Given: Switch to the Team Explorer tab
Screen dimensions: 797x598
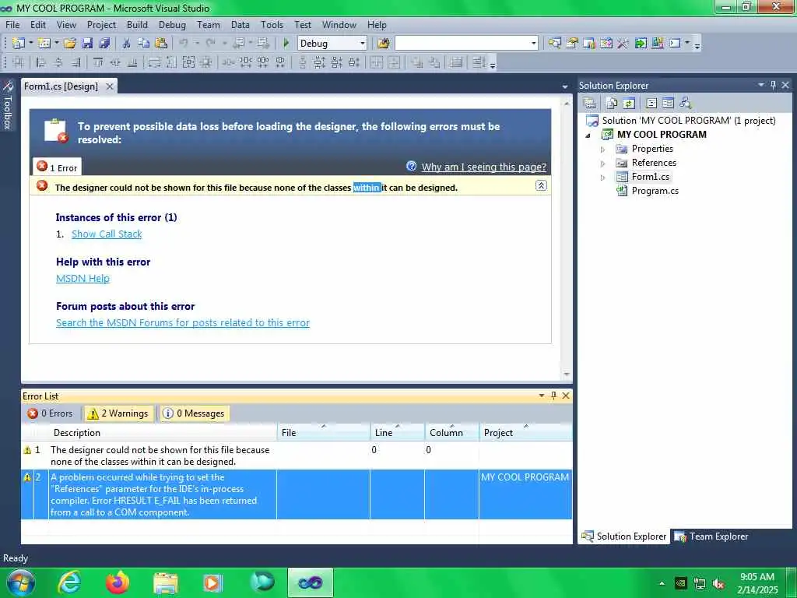Looking at the screenshot, I should click(x=711, y=536).
